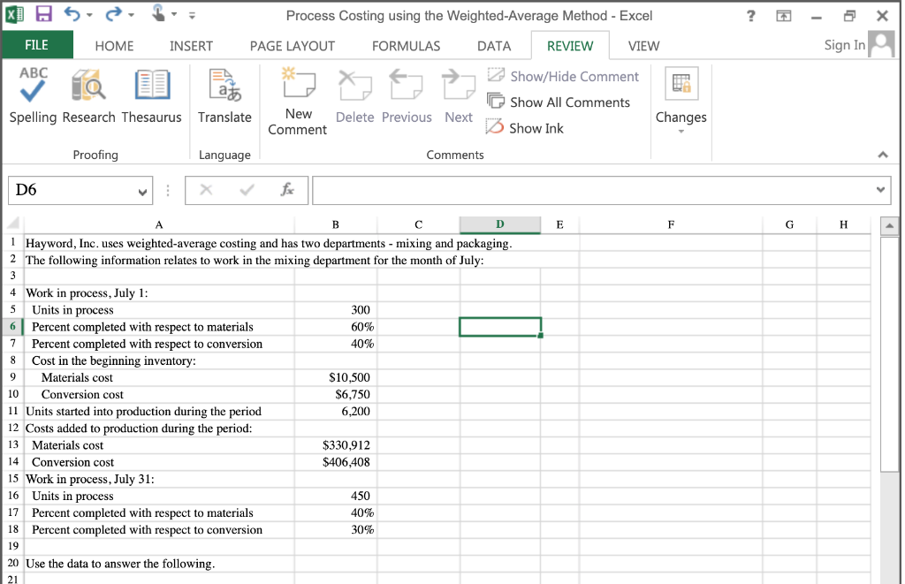
Task: Select the cell showing 6,200
Action: tap(335, 412)
